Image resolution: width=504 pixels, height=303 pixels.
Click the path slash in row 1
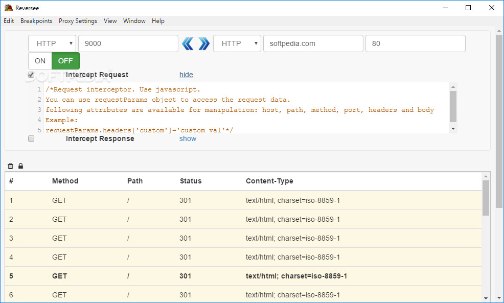click(128, 200)
